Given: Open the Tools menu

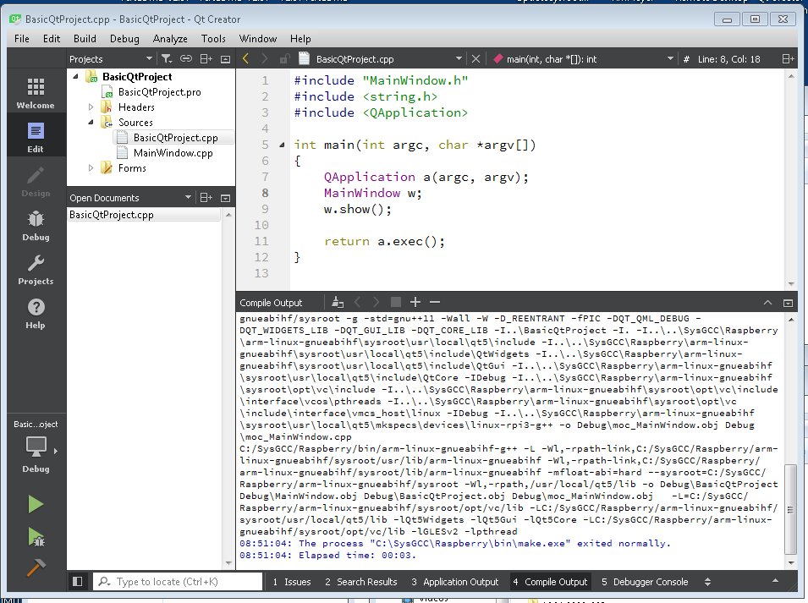Looking at the screenshot, I should click(x=213, y=39).
